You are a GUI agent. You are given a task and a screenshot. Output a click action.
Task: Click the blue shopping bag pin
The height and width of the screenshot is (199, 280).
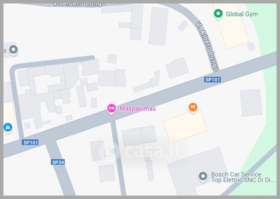[x=8, y=128]
